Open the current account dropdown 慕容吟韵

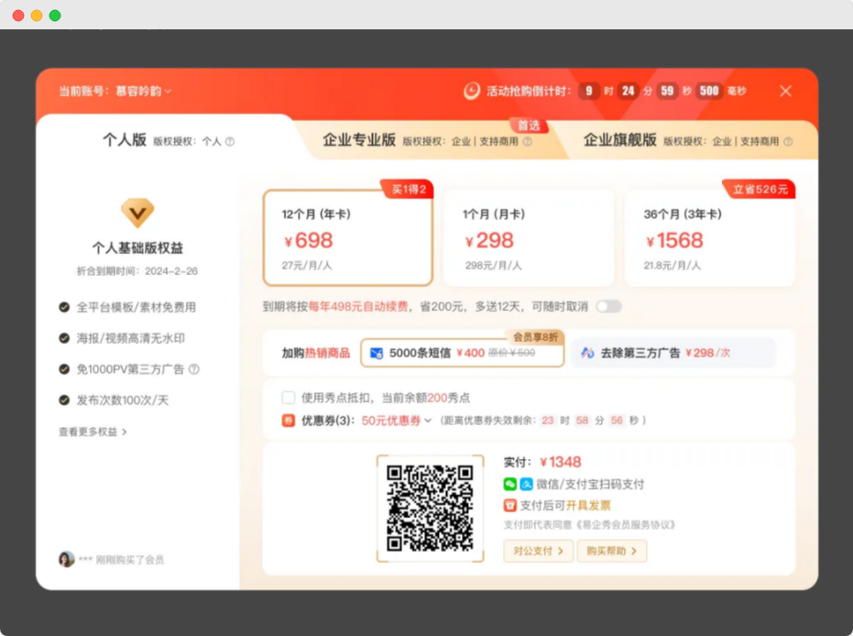click(144, 91)
